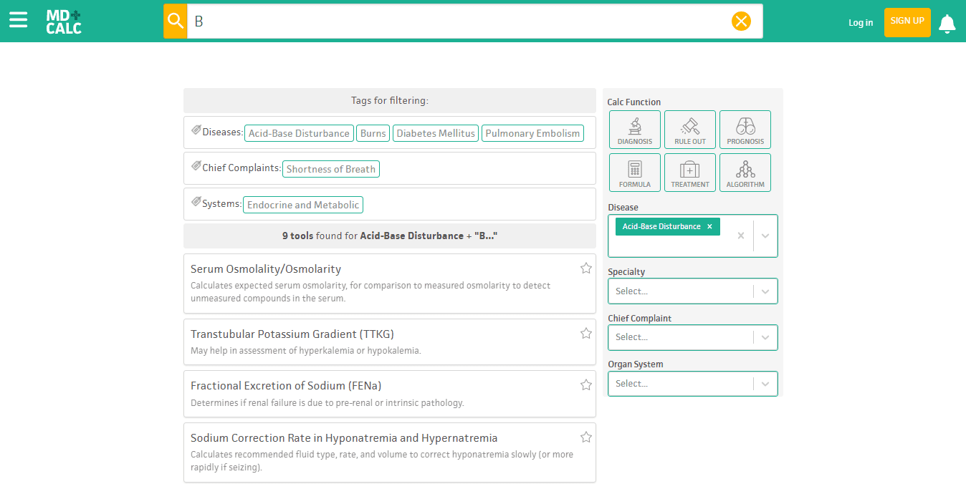This screenshot has height=484, width=966.
Task: Select the Formula calc function
Action: [635, 173]
